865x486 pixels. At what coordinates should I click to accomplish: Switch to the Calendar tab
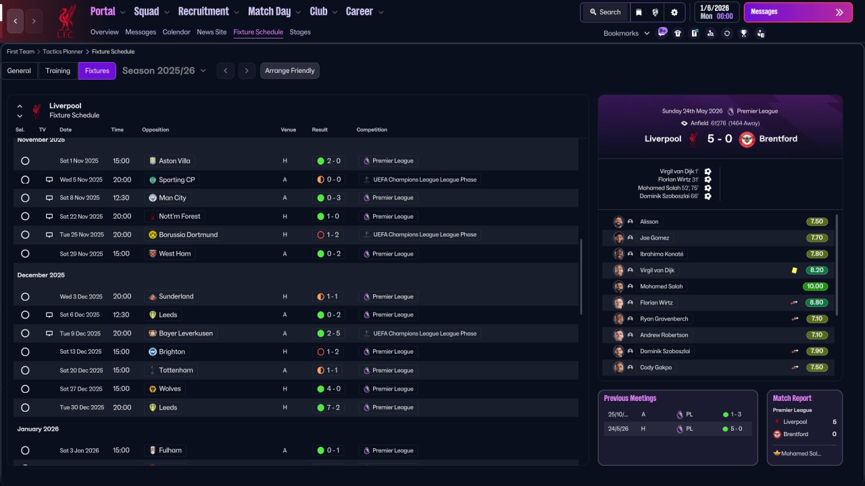176,32
